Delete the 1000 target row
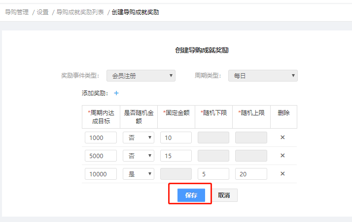The width and height of the screenshot is (352, 222). click(x=282, y=137)
